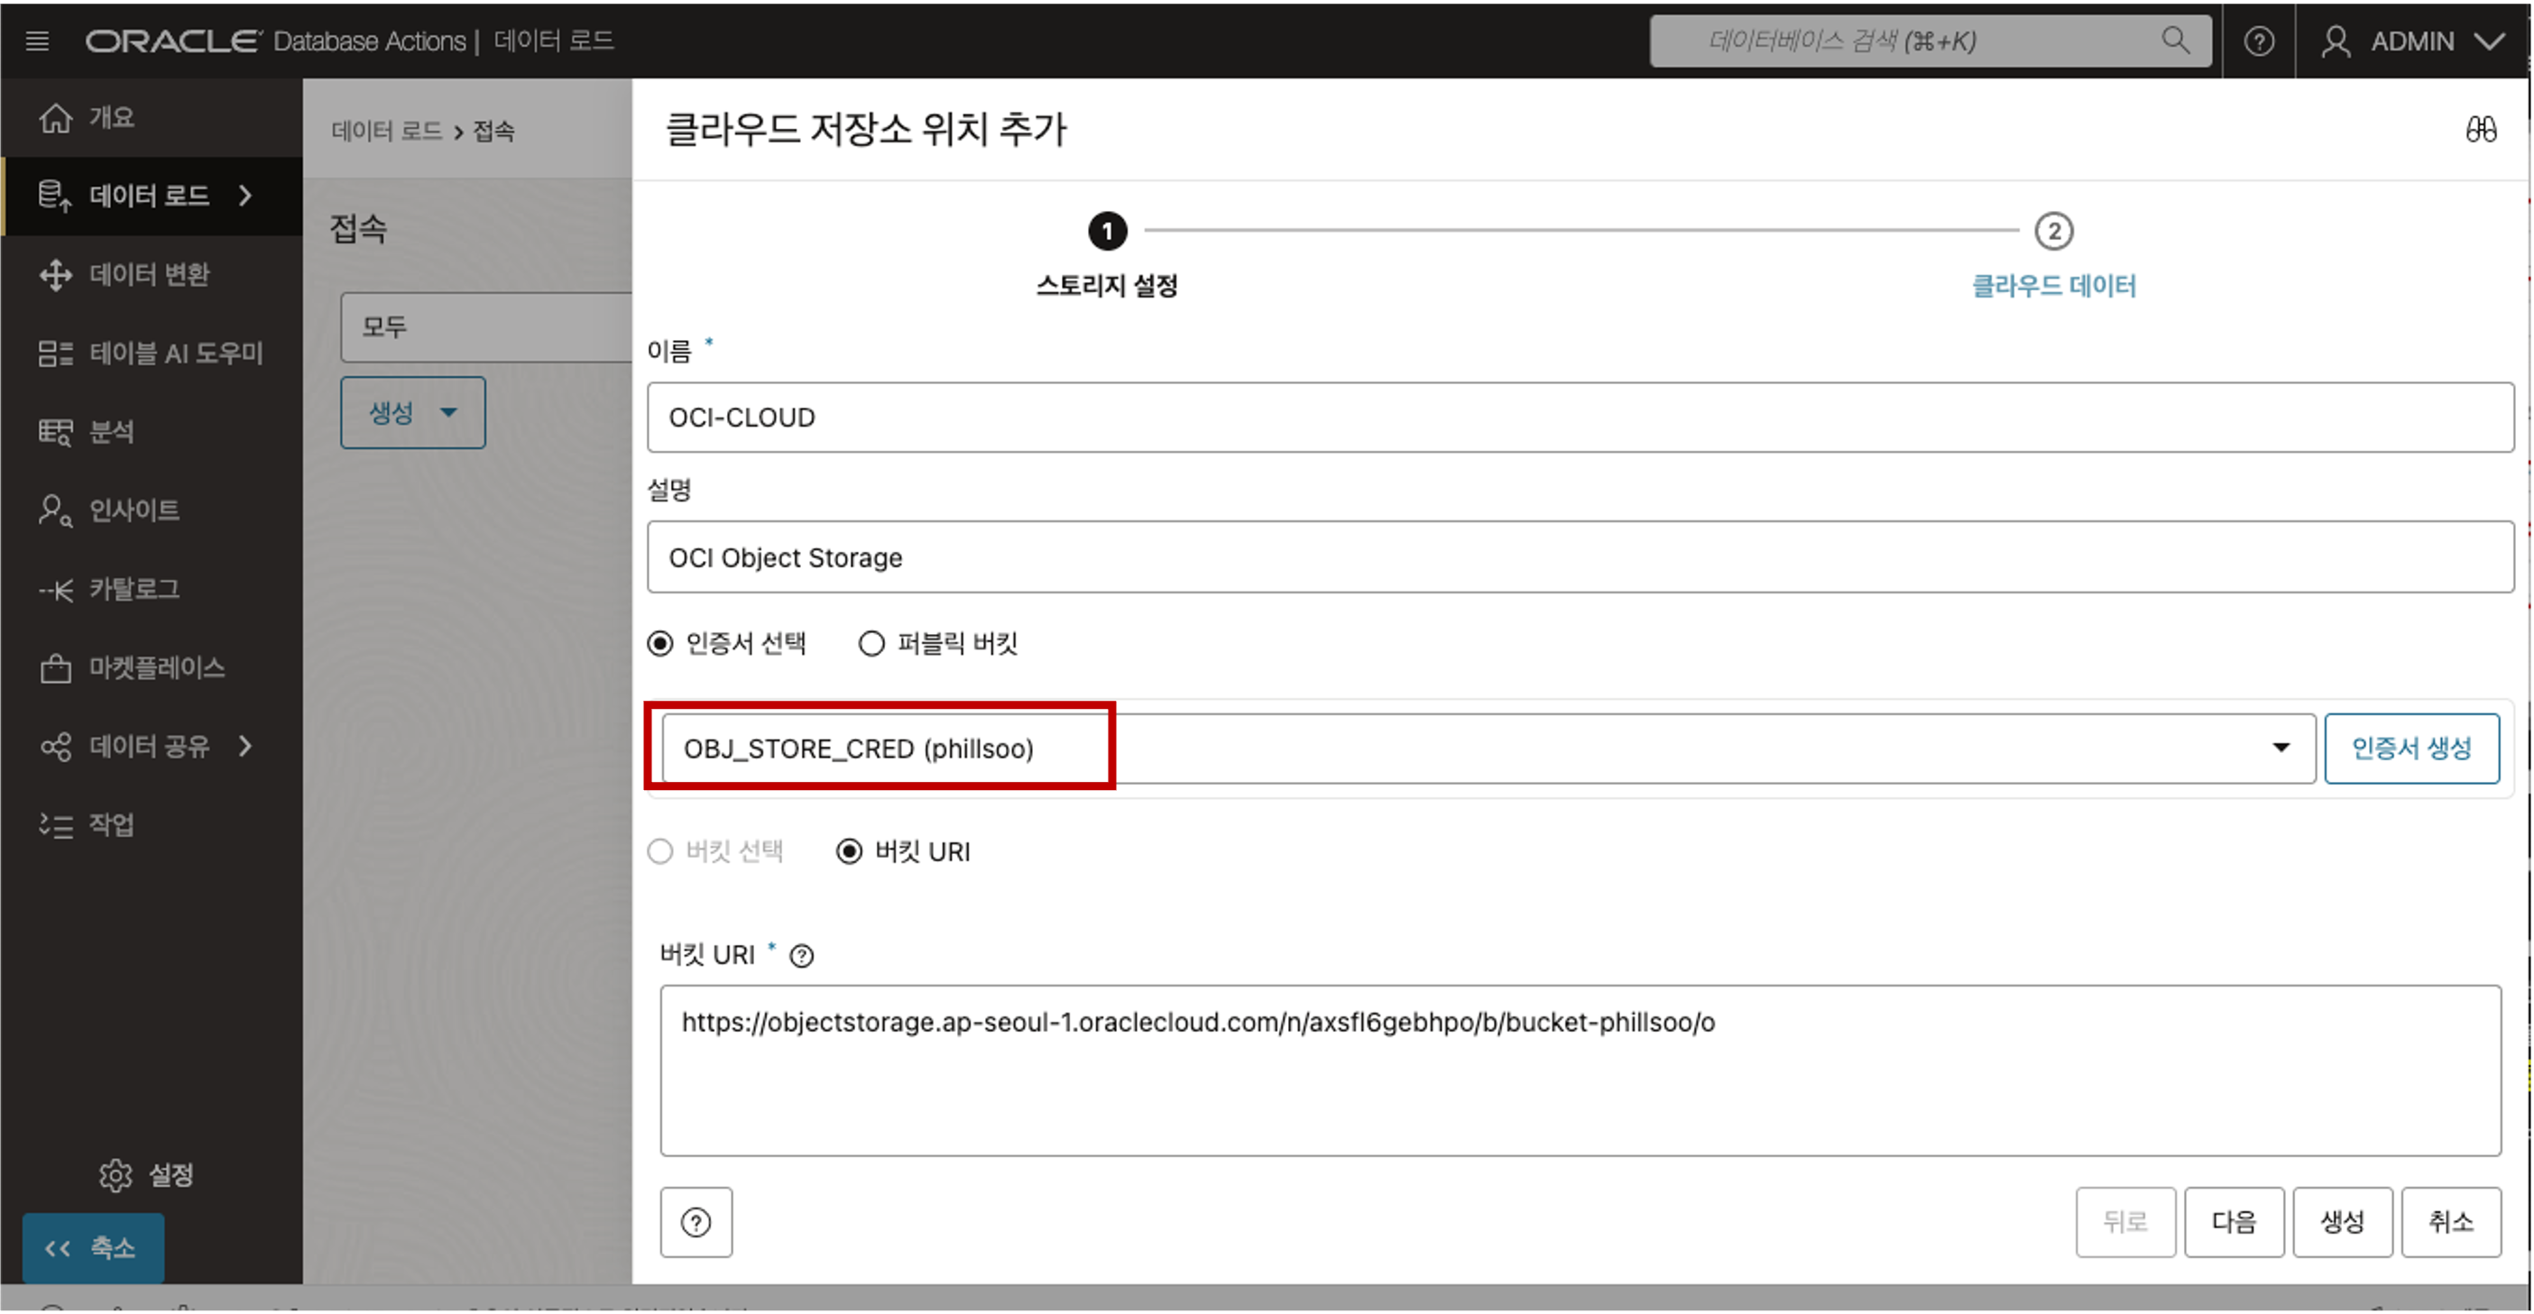
Task: Expand the ADMIN user menu
Action: tap(2413, 41)
